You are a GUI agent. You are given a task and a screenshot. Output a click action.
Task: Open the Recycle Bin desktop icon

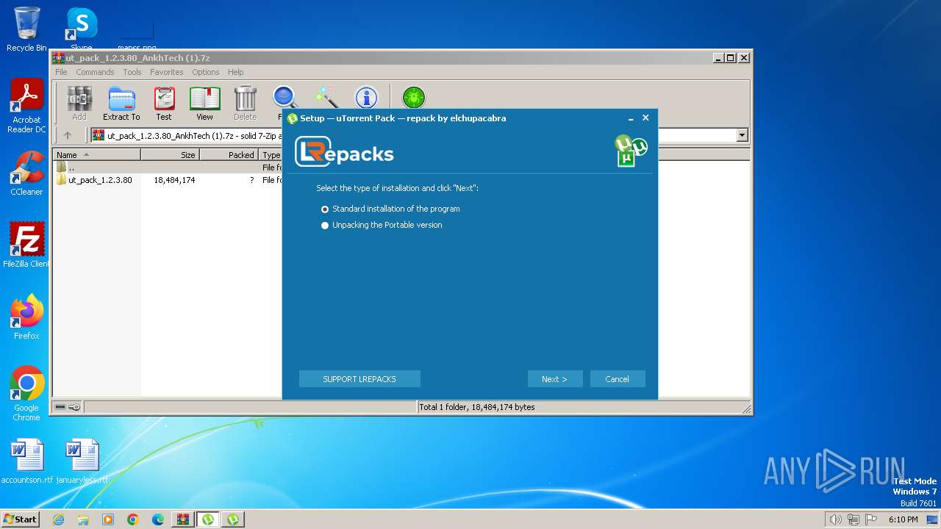coord(26,29)
